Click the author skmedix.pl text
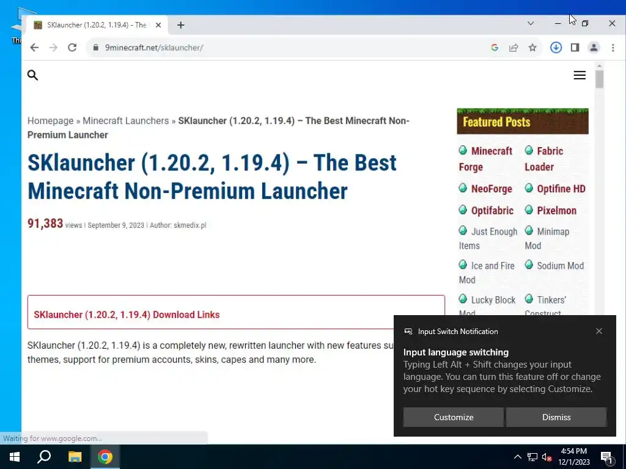This screenshot has height=469, width=626. 190,225
